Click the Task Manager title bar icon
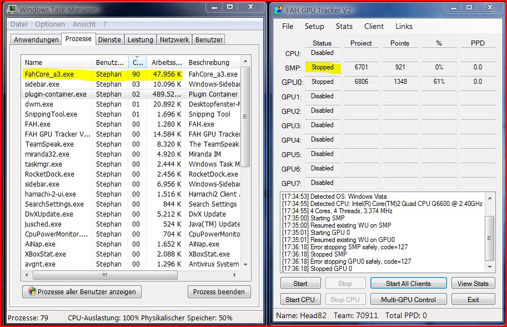 tap(12, 9)
